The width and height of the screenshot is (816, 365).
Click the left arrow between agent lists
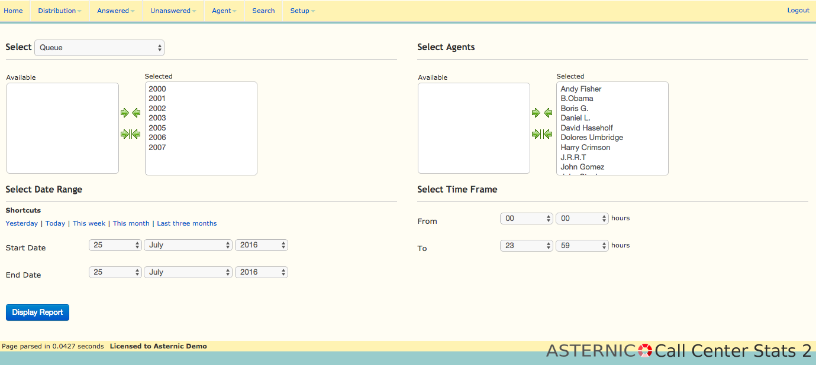click(x=548, y=113)
